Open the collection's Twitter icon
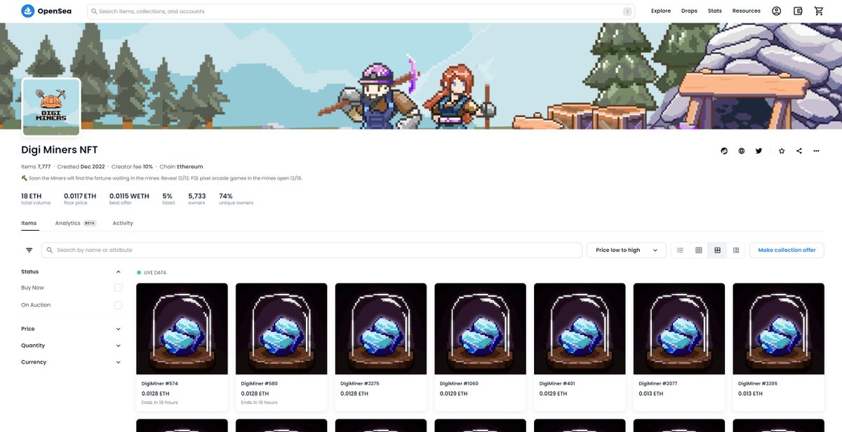The width and height of the screenshot is (842, 432). pyautogui.click(x=759, y=151)
